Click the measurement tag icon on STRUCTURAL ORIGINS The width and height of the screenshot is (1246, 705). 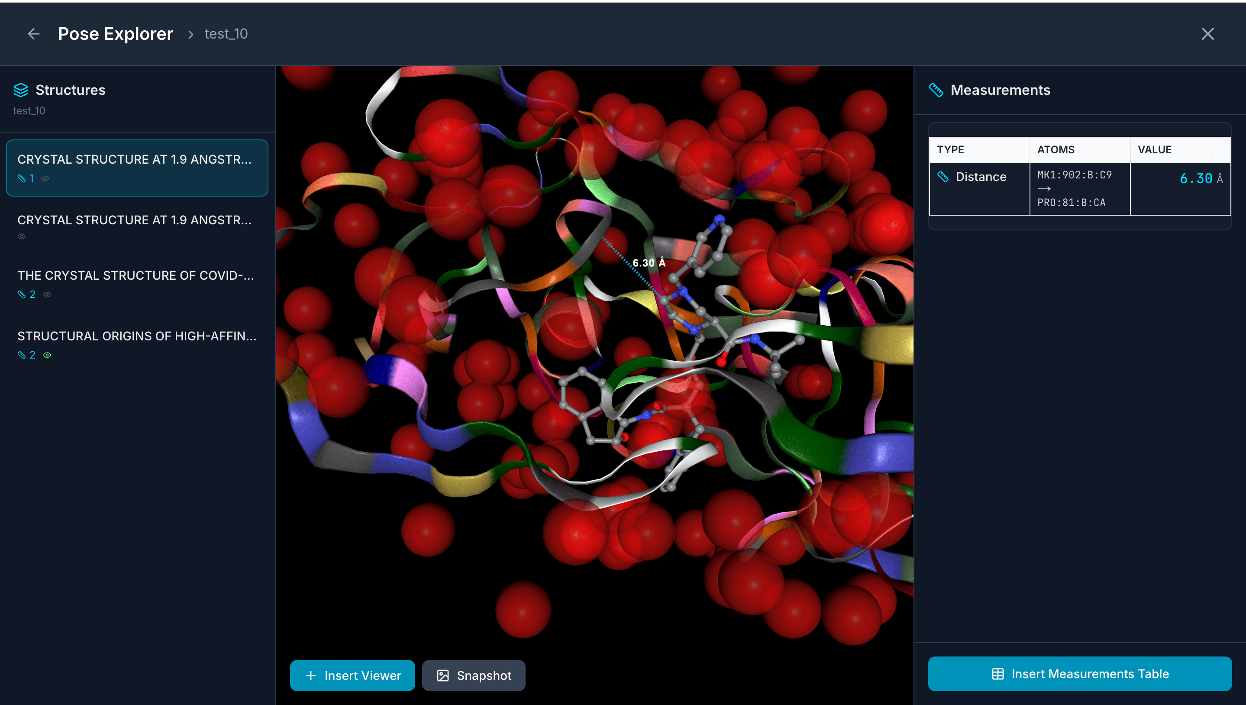pyautogui.click(x=22, y=355)
